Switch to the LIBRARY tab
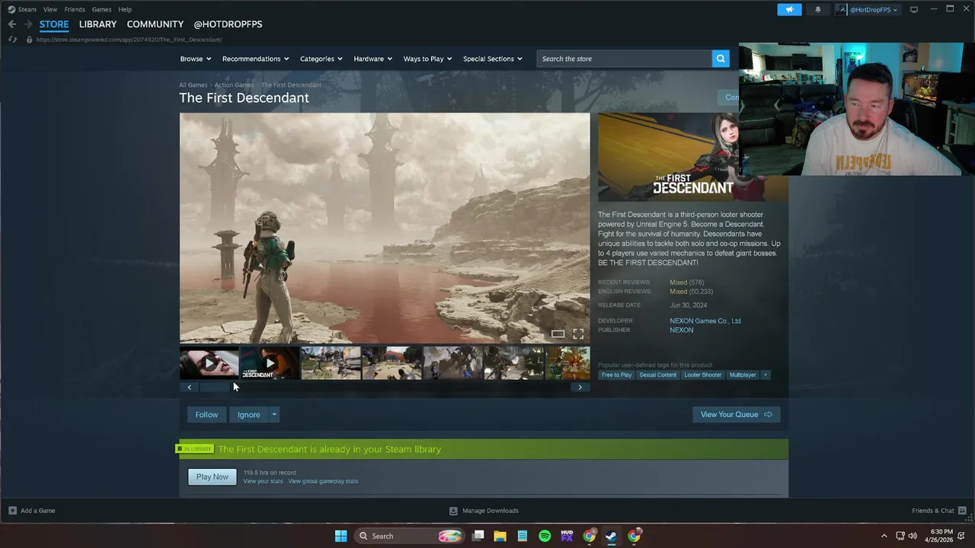Image resolution: width=975 pixels, height=548 pixels. [97, 24]
